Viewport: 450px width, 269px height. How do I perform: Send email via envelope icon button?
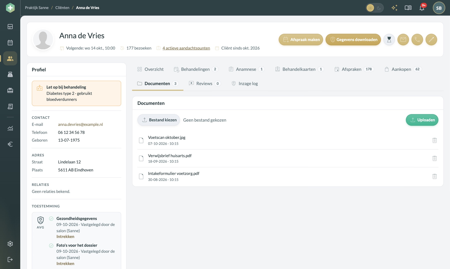pyautogui.click(x=403, y=40)
